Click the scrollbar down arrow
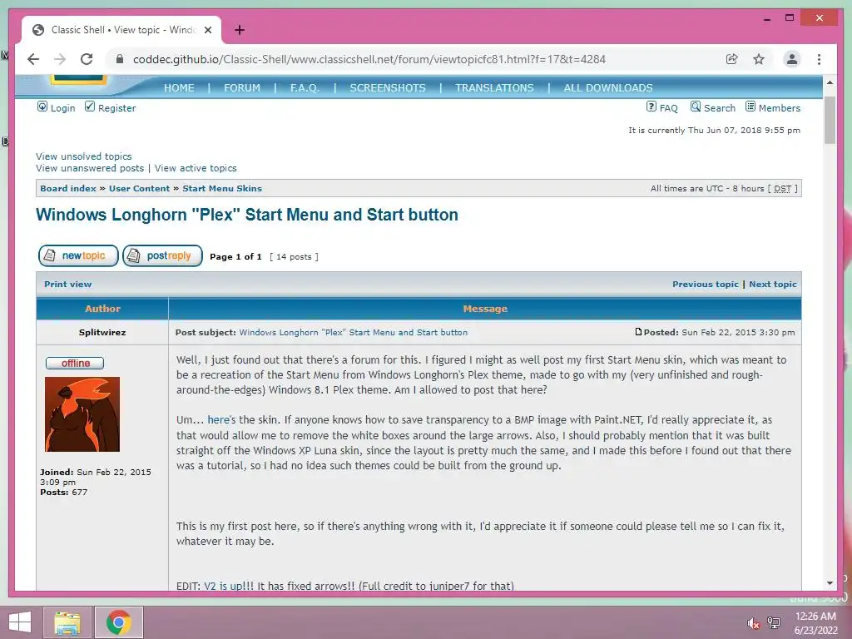 [830, 583]
